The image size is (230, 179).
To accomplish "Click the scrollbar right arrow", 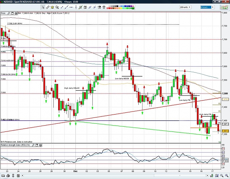I will [x=208, y=175].
